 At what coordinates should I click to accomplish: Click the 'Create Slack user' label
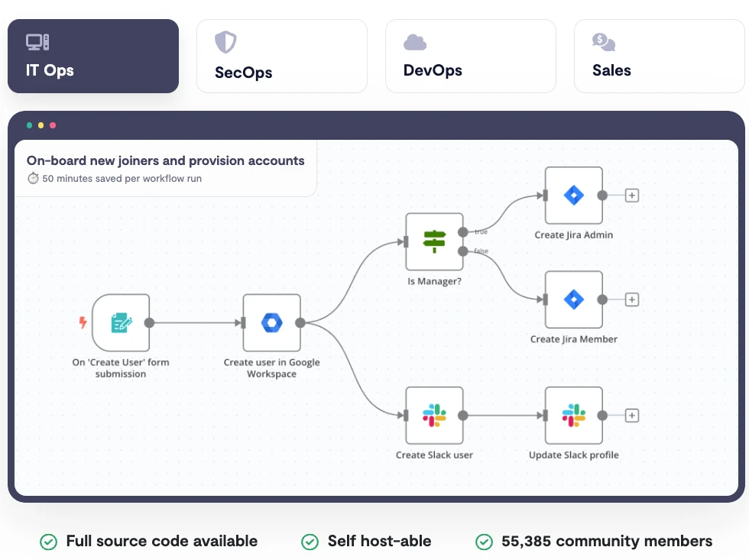point(434,455)
